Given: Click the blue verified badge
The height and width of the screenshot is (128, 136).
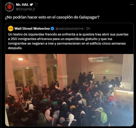Looking at the screenshot, I should coord(52,29).
